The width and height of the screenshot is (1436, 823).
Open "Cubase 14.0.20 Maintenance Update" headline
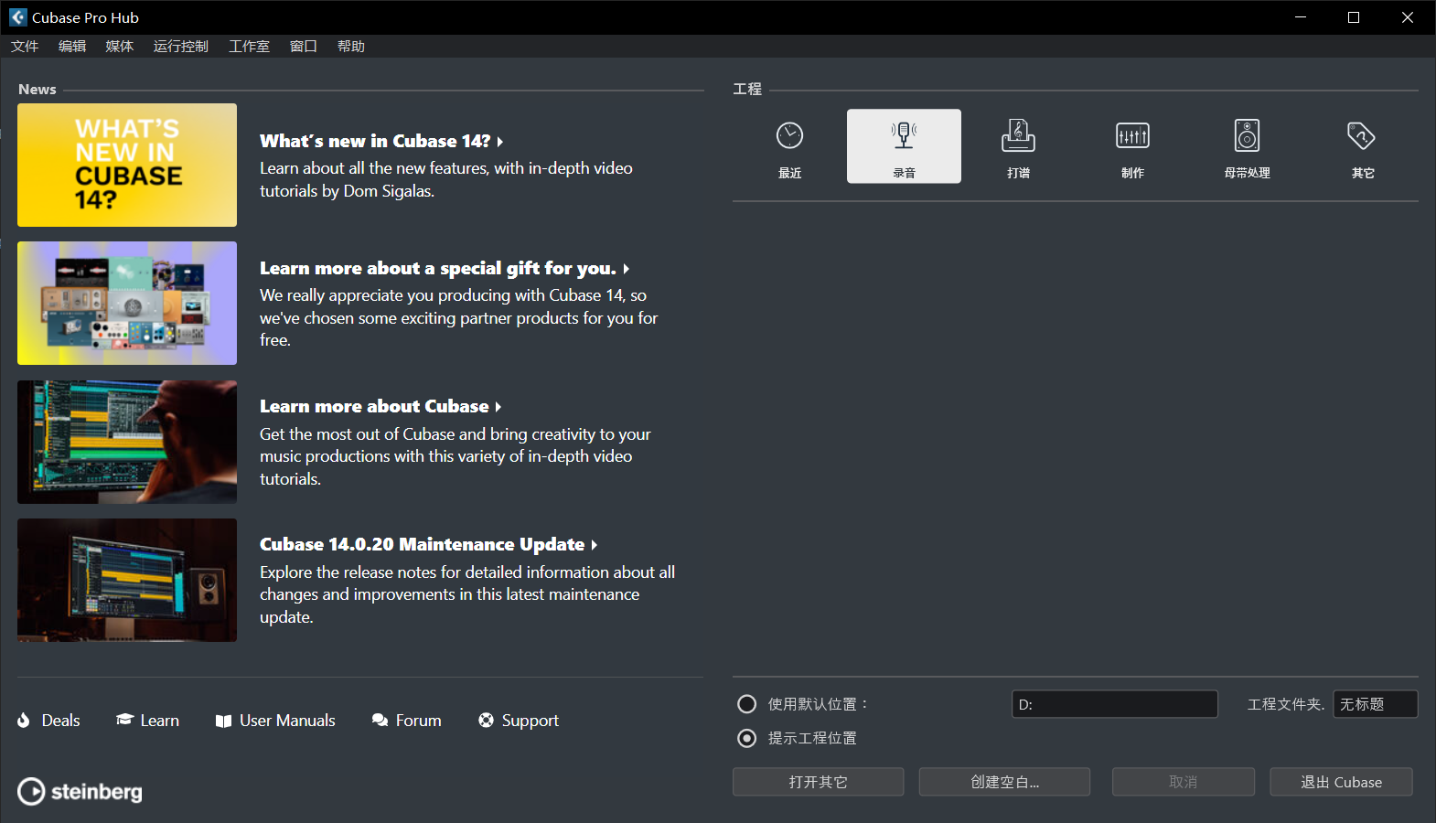tap(428, 544)
